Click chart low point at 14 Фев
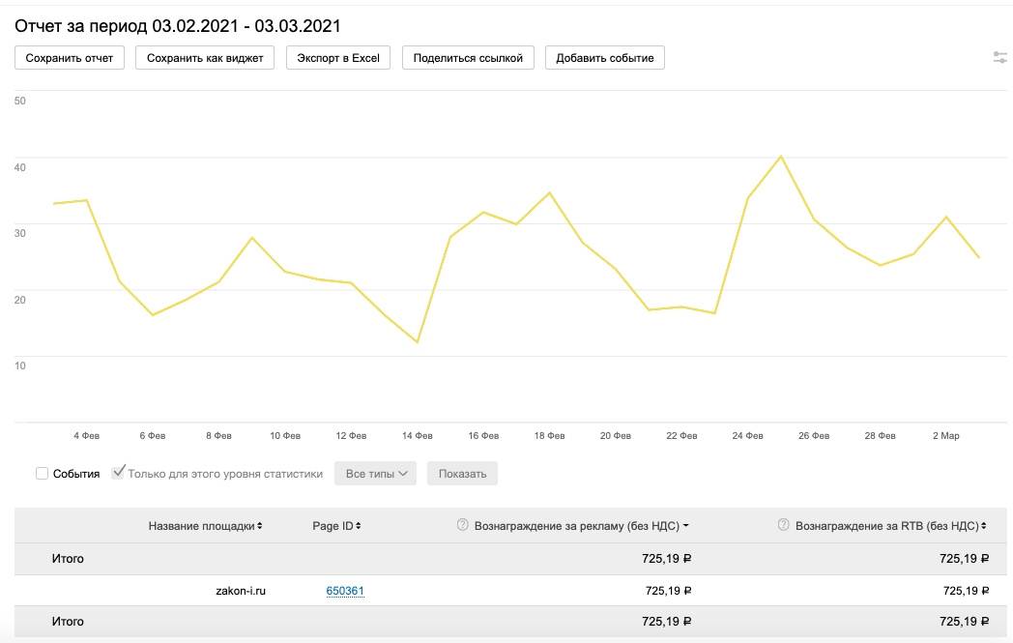The width and height of the screenshot is (1013, 643). point(418,342)
